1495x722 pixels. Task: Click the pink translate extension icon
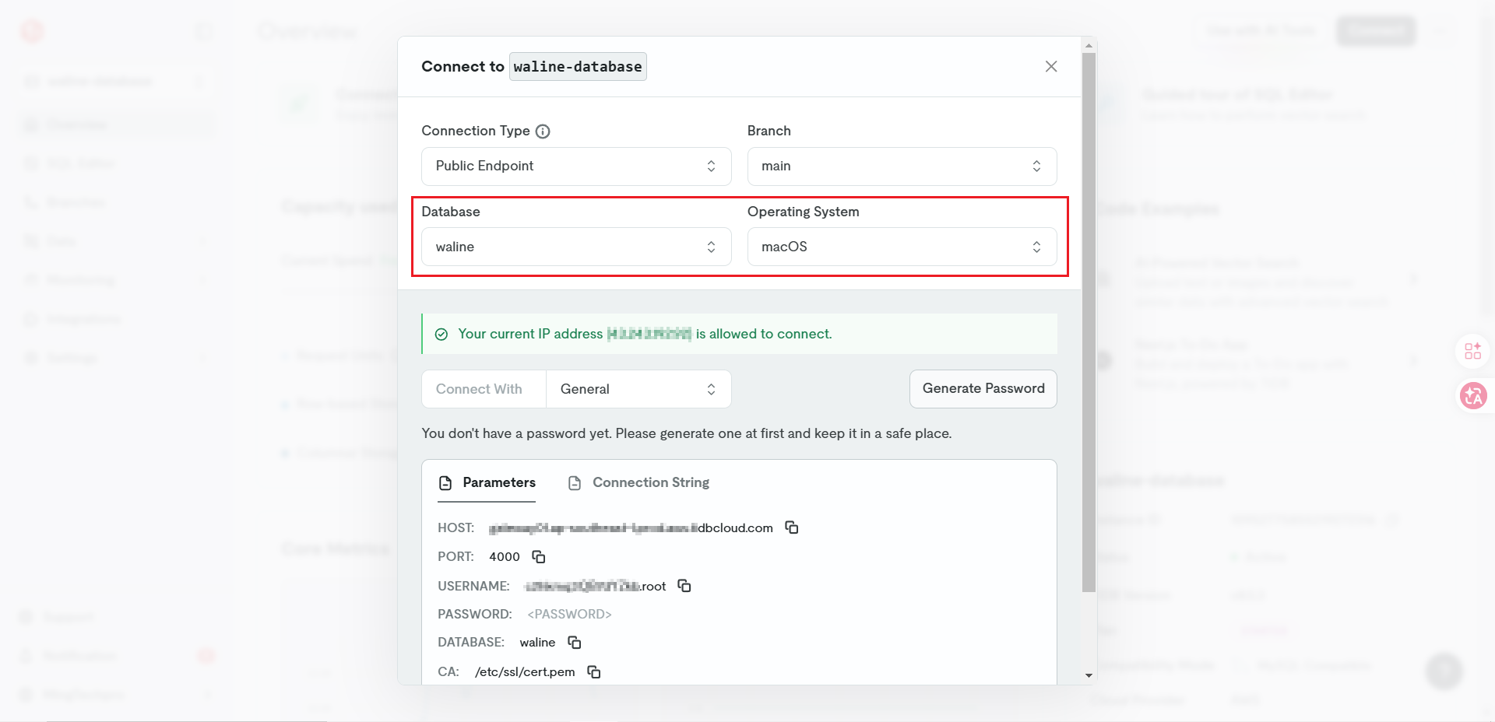click(1472, 395)
